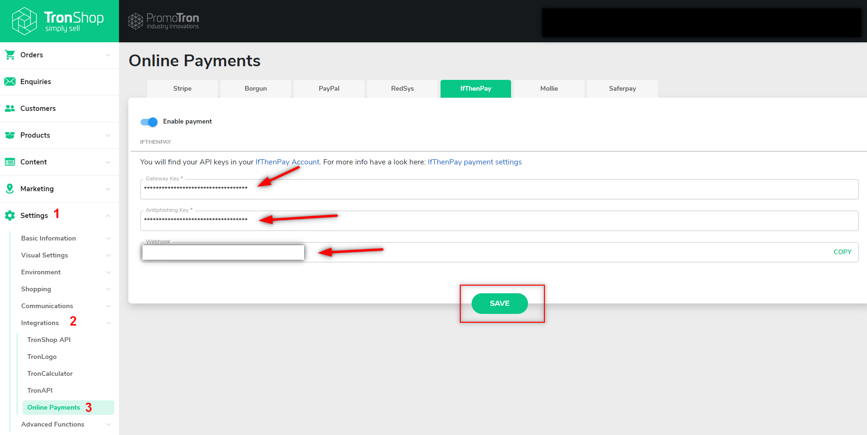867x435 pixels.
Task: Open TronCalculator under Integrations
Action: (x=50, y=374)
